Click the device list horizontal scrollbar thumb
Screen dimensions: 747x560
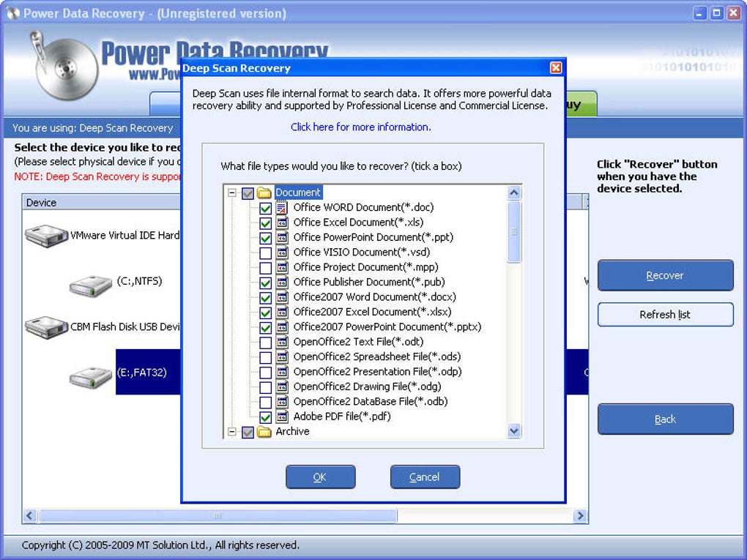tap(218, 516)
